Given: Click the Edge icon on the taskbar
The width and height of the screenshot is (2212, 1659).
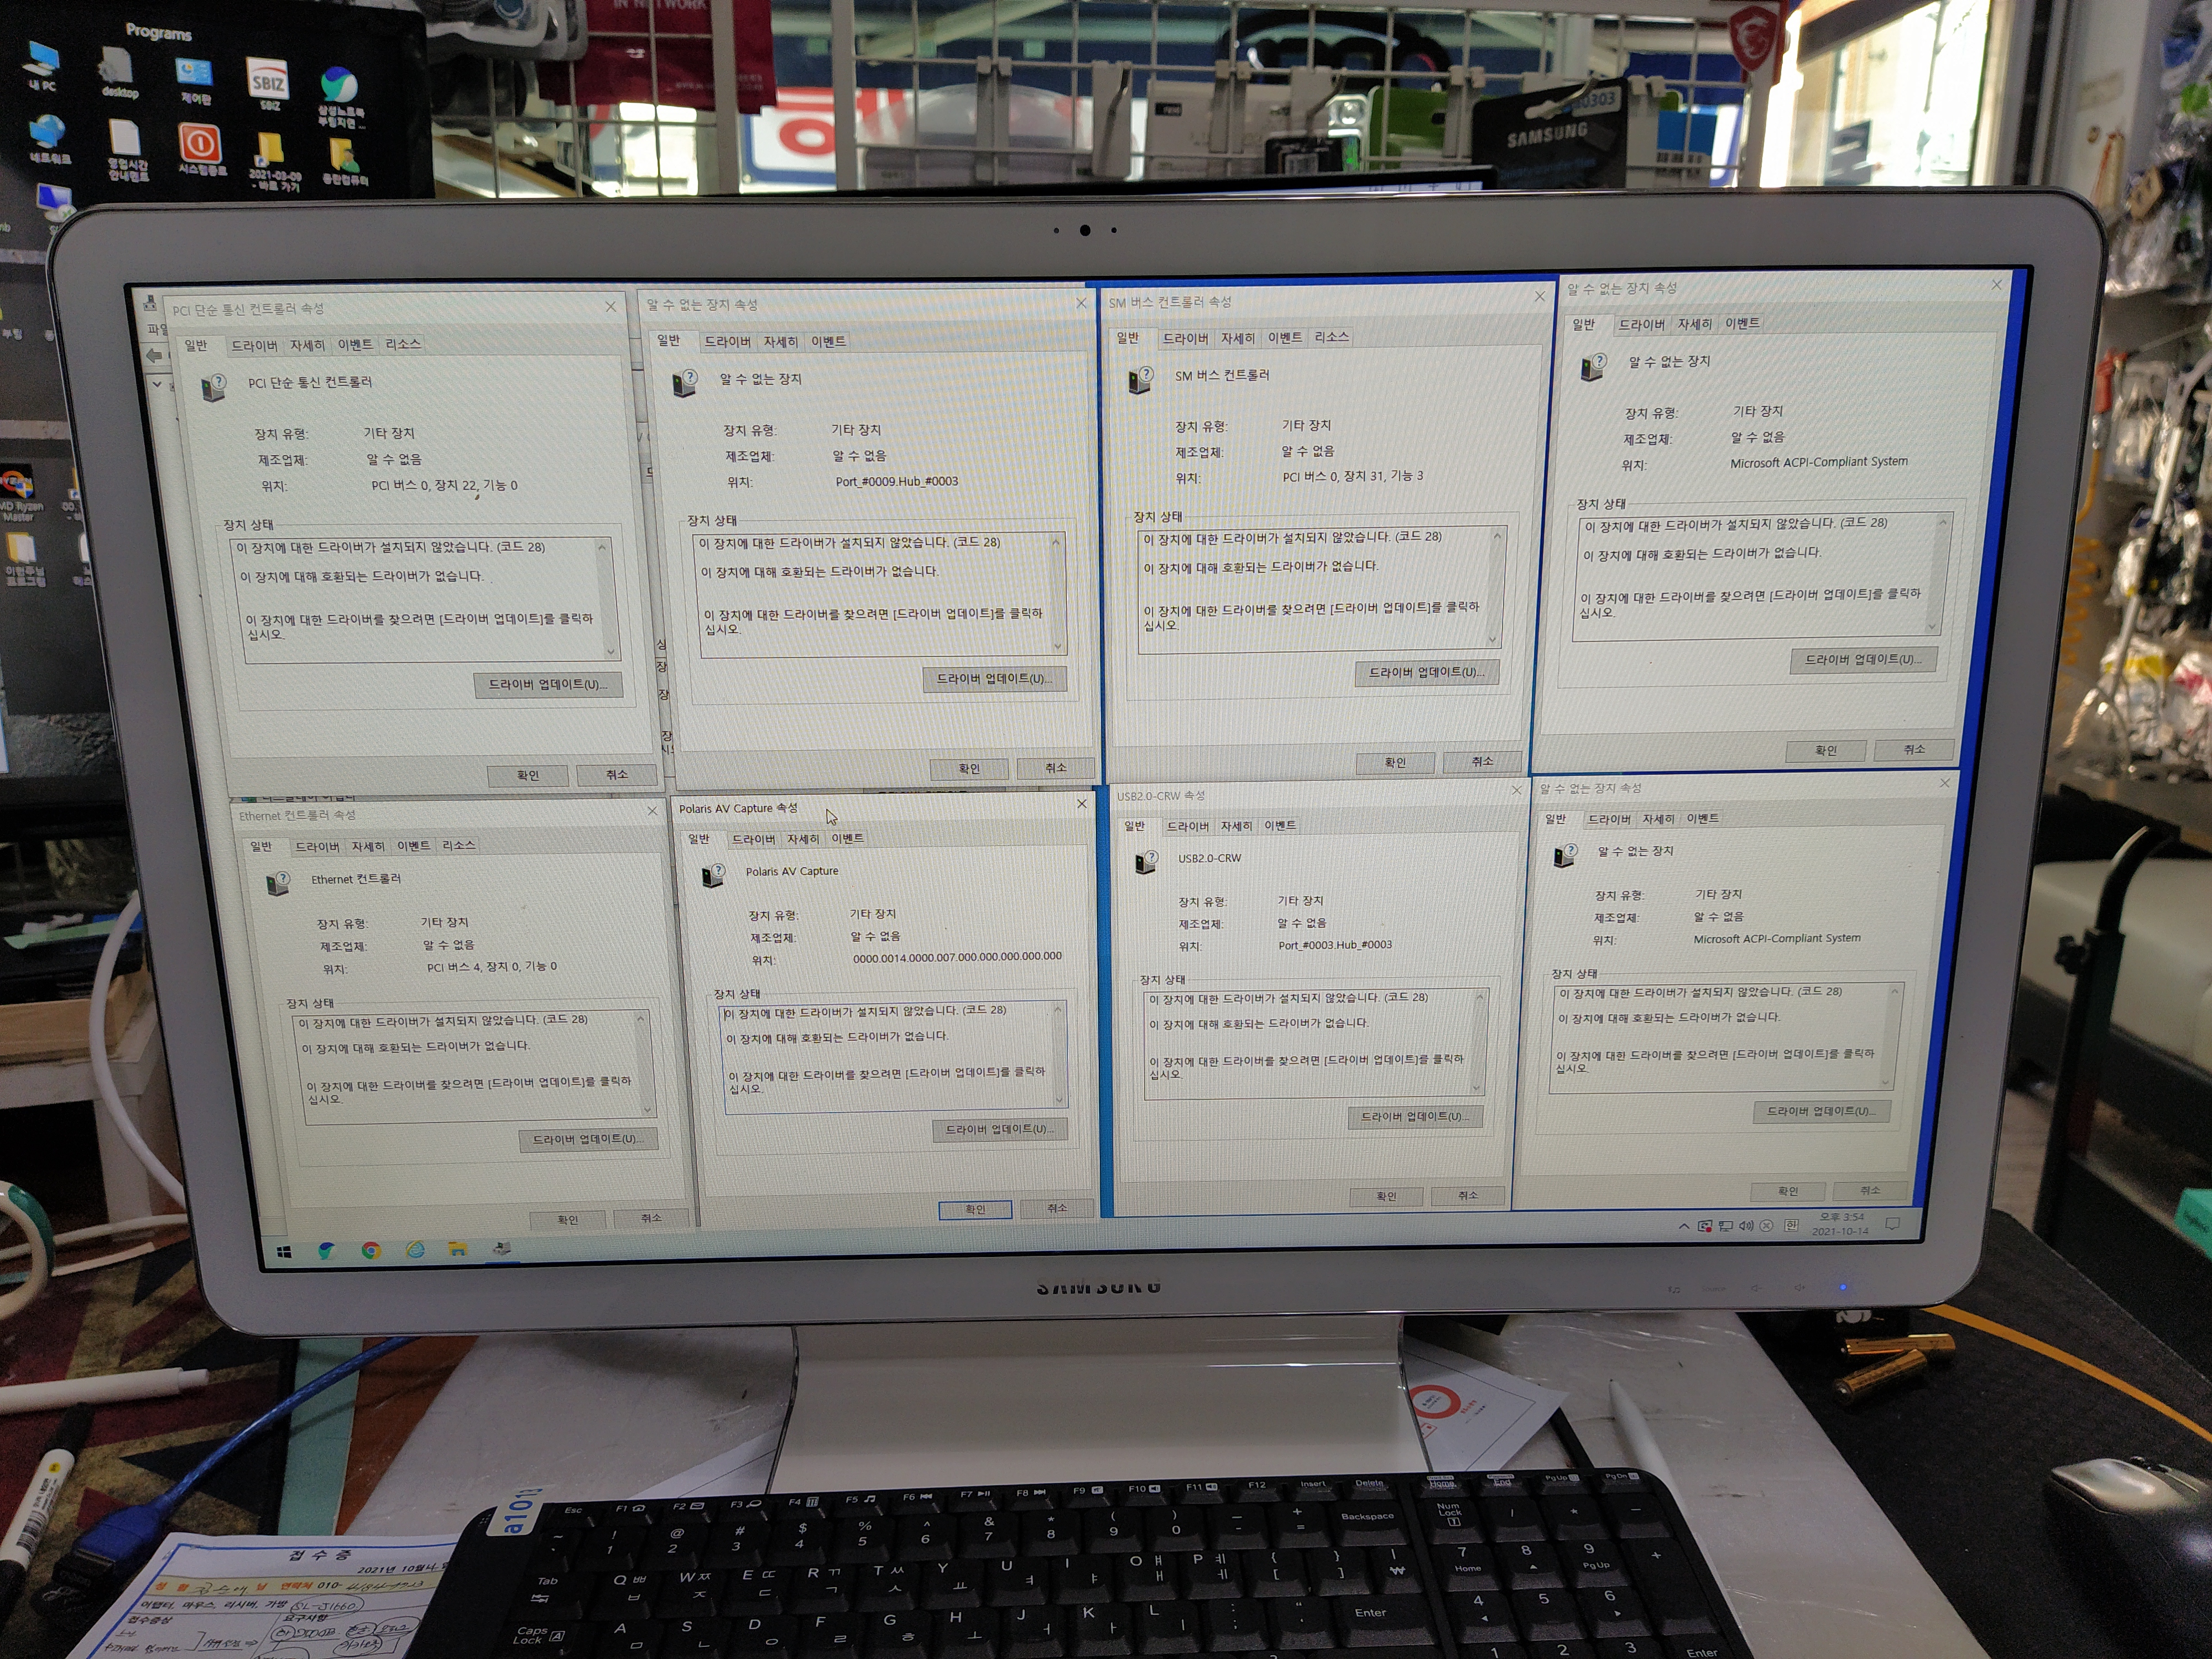Looking at the screenshot, I should [x=326, y=1251].
